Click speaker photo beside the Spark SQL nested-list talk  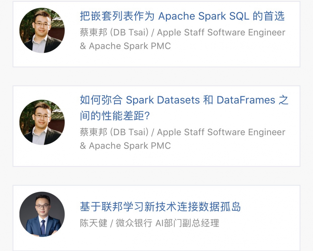(42, 30)
